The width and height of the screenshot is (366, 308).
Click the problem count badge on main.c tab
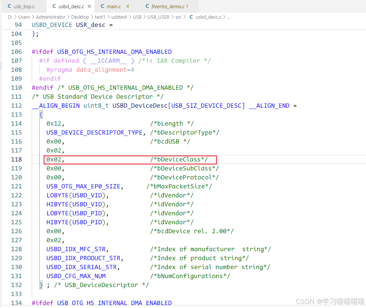pos(127,6)
